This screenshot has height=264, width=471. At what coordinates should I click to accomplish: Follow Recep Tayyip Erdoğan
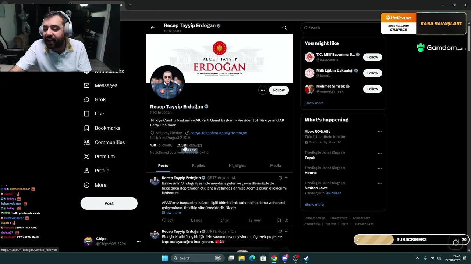point(279,90)
